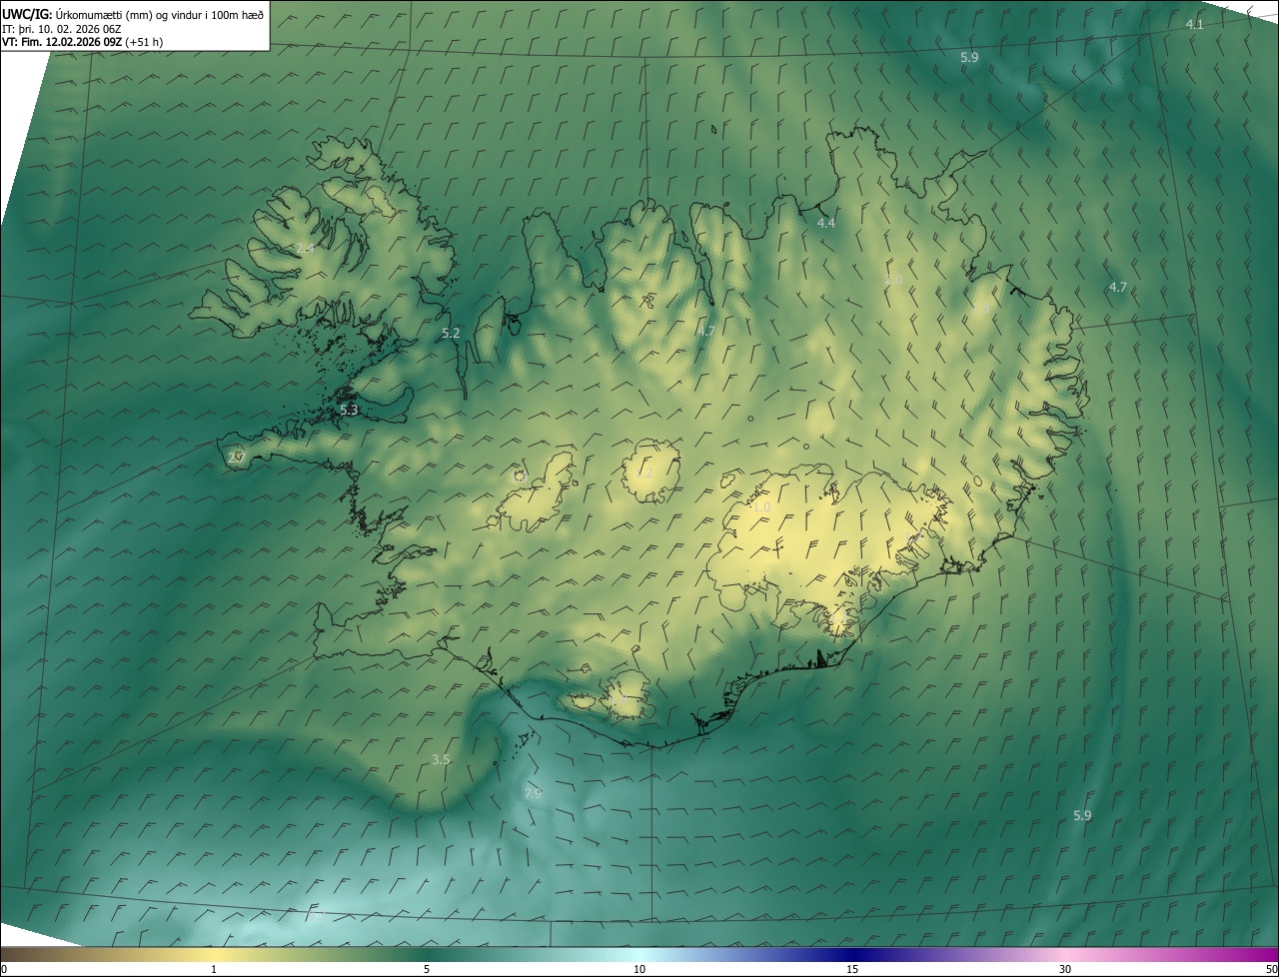Click the IT initialization time line
The width and height of the screenshot is (1279, 977).
click(x=61, y=28)
